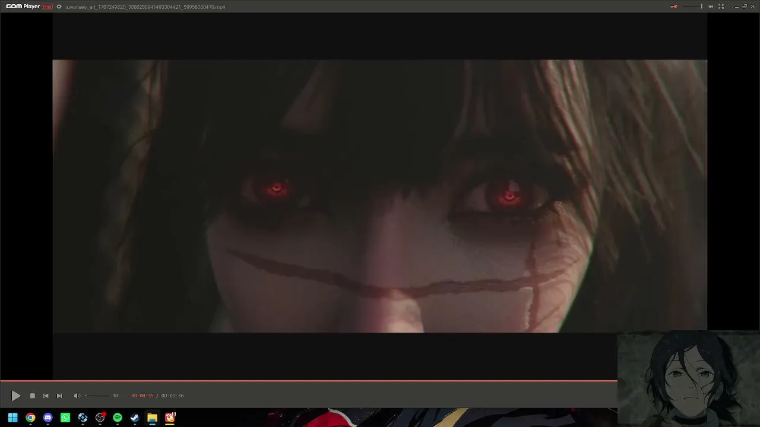This screenshot has width=760, height=427.
Task: Open Steam from taskbar
Action: point(135,418)
